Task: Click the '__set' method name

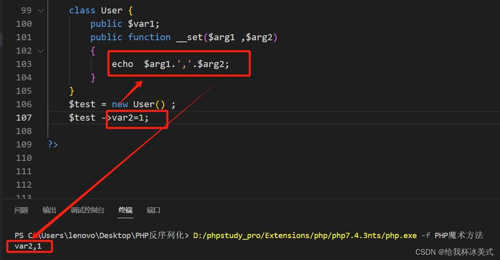Action: 189,37
